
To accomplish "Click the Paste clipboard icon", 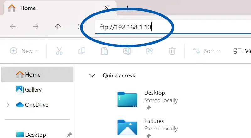I will point(104,51).
